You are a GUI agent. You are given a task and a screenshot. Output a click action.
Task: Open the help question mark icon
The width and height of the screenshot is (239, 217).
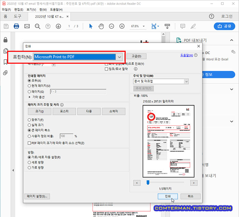(211, 16)
